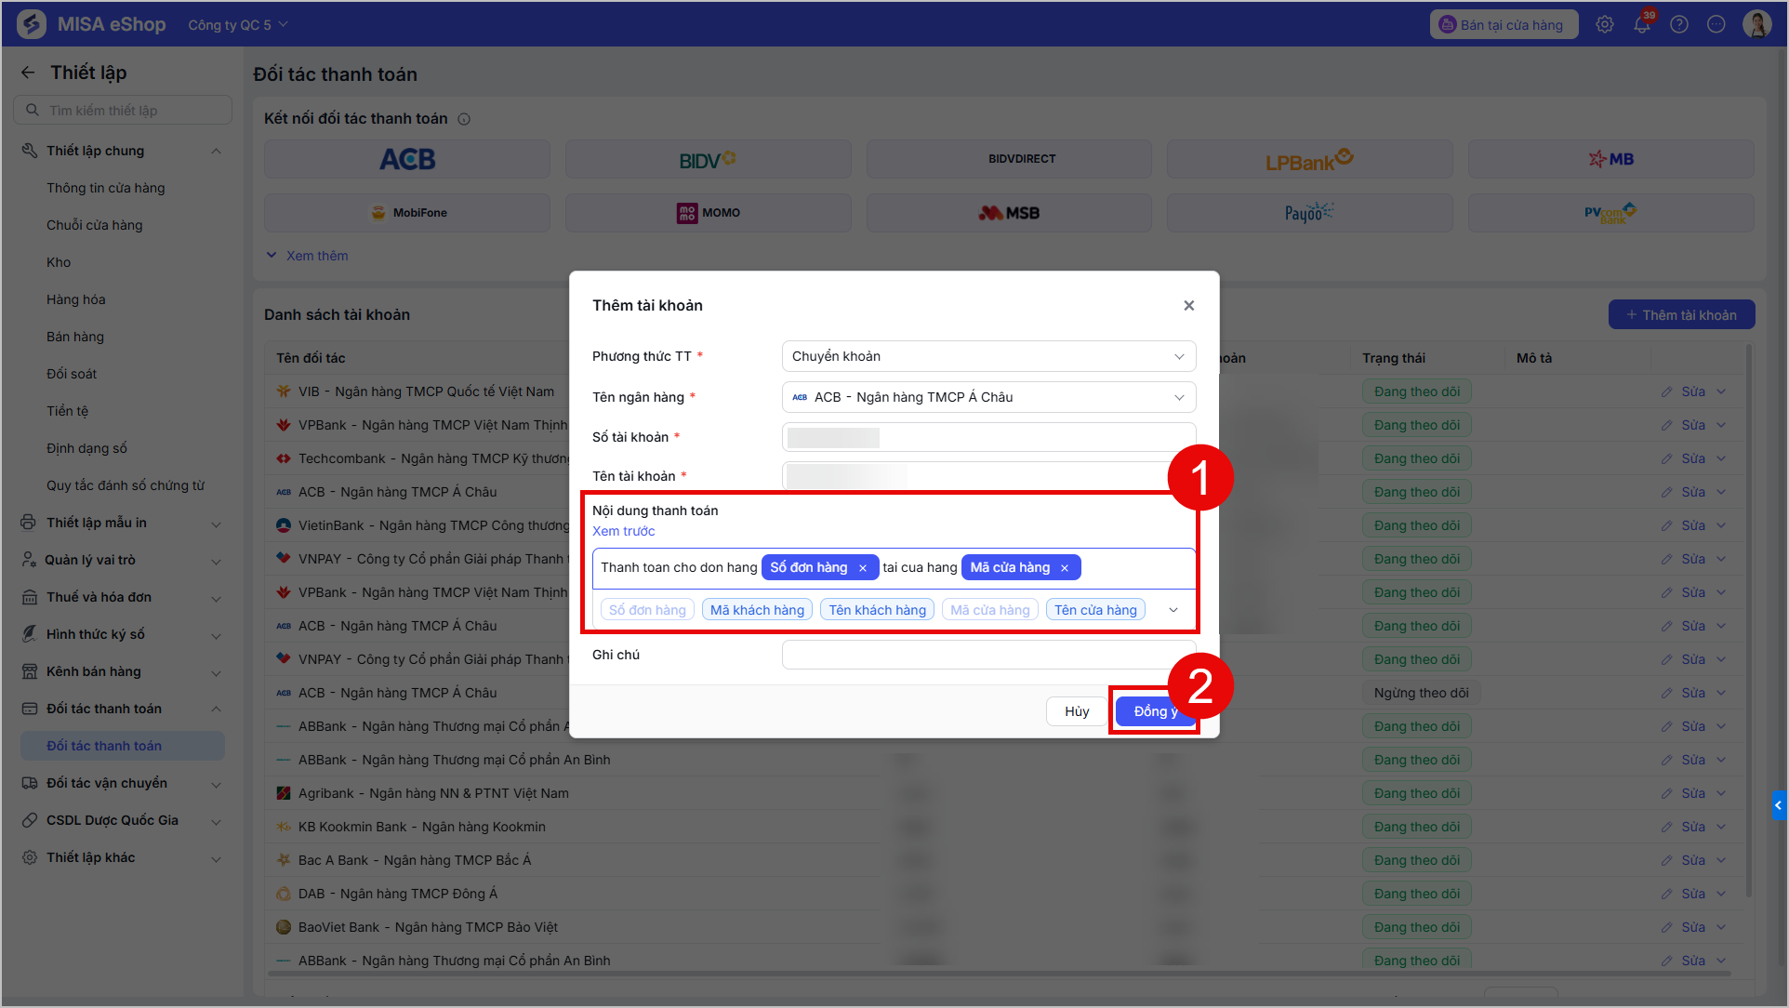The height and width of the screenshot is (1008, 1789).
Task: Close the Thêm tài khoản dialog
Action: coord(1188,306)
